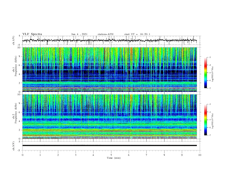
Task: Click the ch.2 PSD color scale bar
Action: (x=205, y=120)
